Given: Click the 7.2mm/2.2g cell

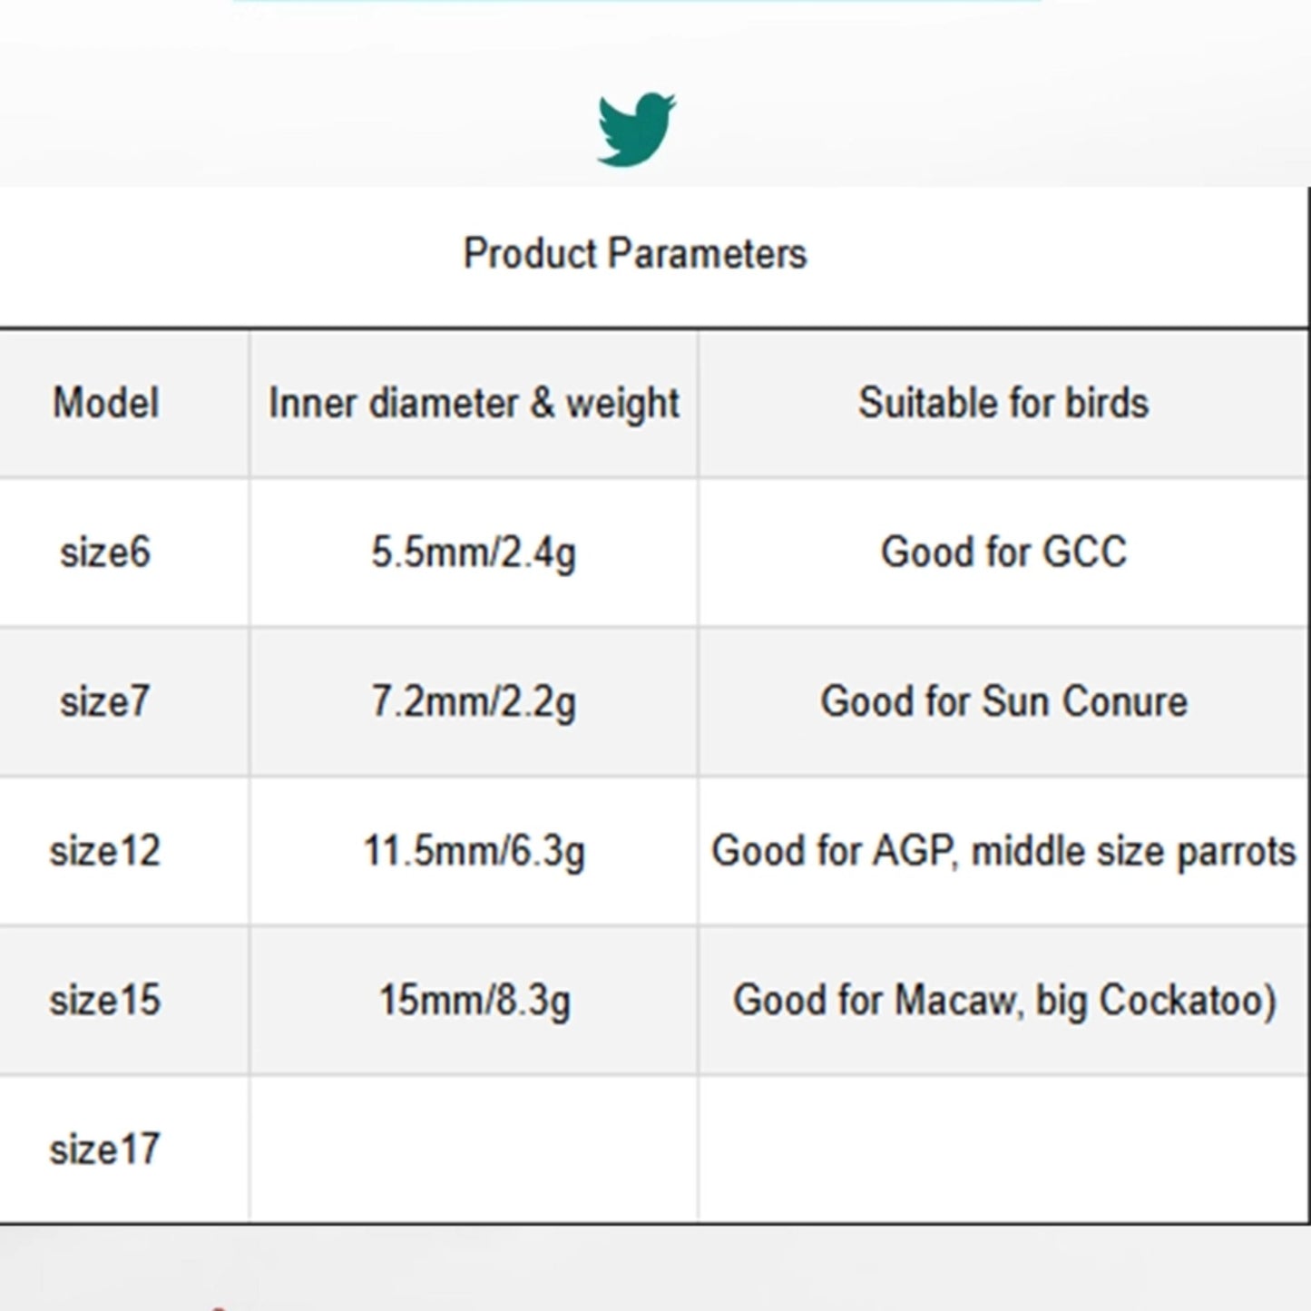Looking at the screenshot, I should coord(474,701).
